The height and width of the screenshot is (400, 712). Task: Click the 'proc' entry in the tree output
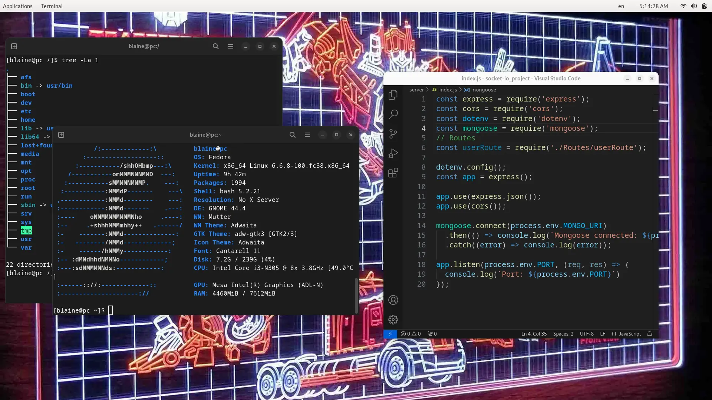28,179
